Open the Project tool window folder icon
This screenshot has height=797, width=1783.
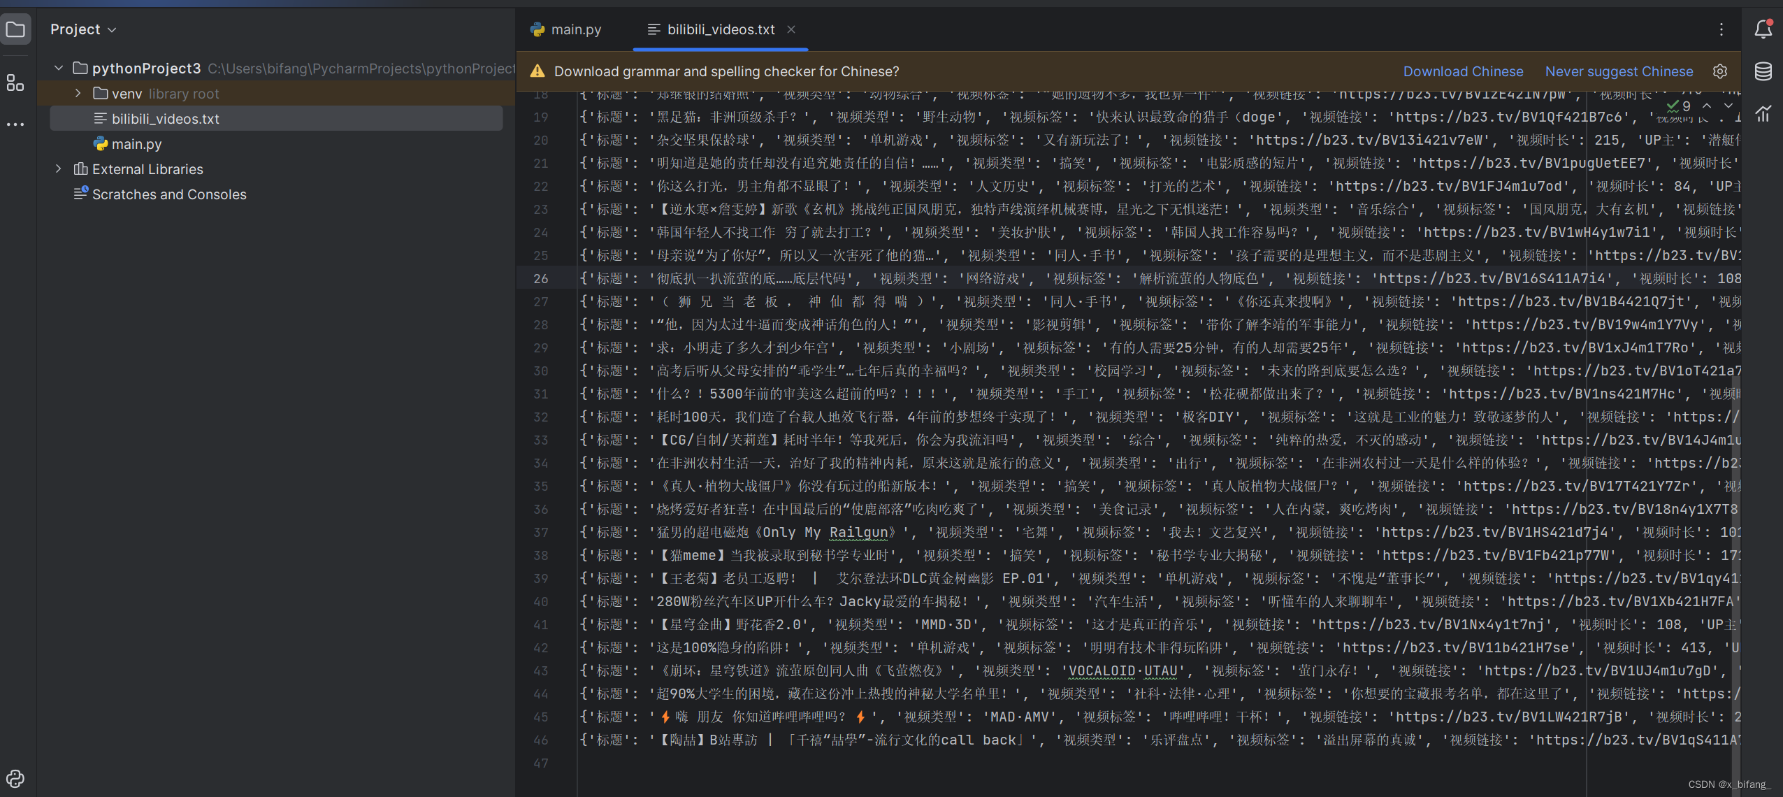click(x=15, y=29)
